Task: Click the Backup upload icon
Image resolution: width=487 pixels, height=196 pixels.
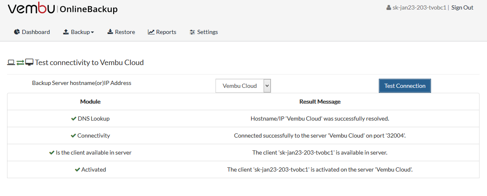Action: coord(66,31)
